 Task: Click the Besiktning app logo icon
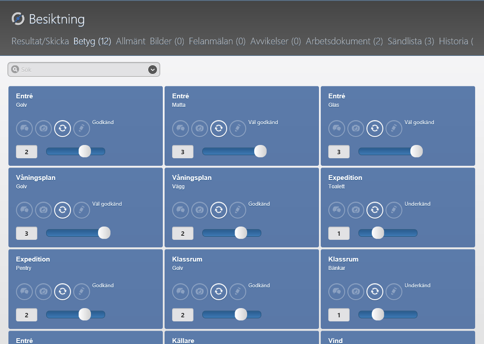pyautogui.click(x=18, y=19)
